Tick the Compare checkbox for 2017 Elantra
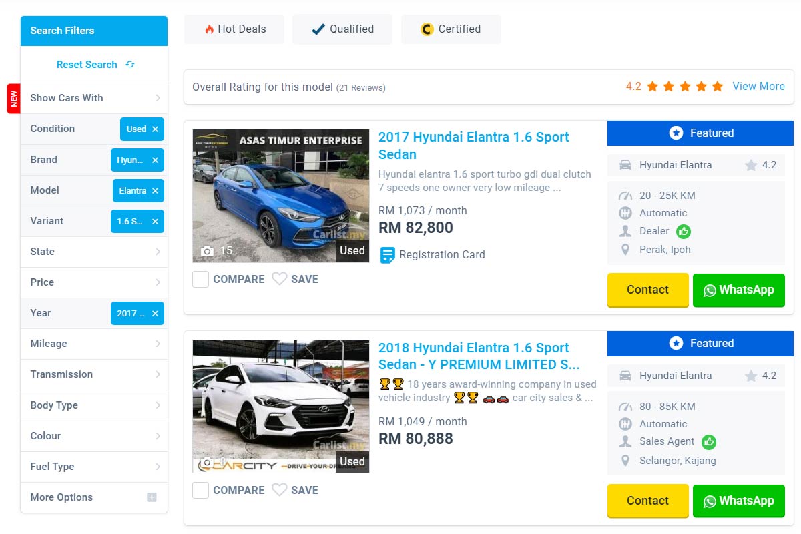 (x=201, y=279)
